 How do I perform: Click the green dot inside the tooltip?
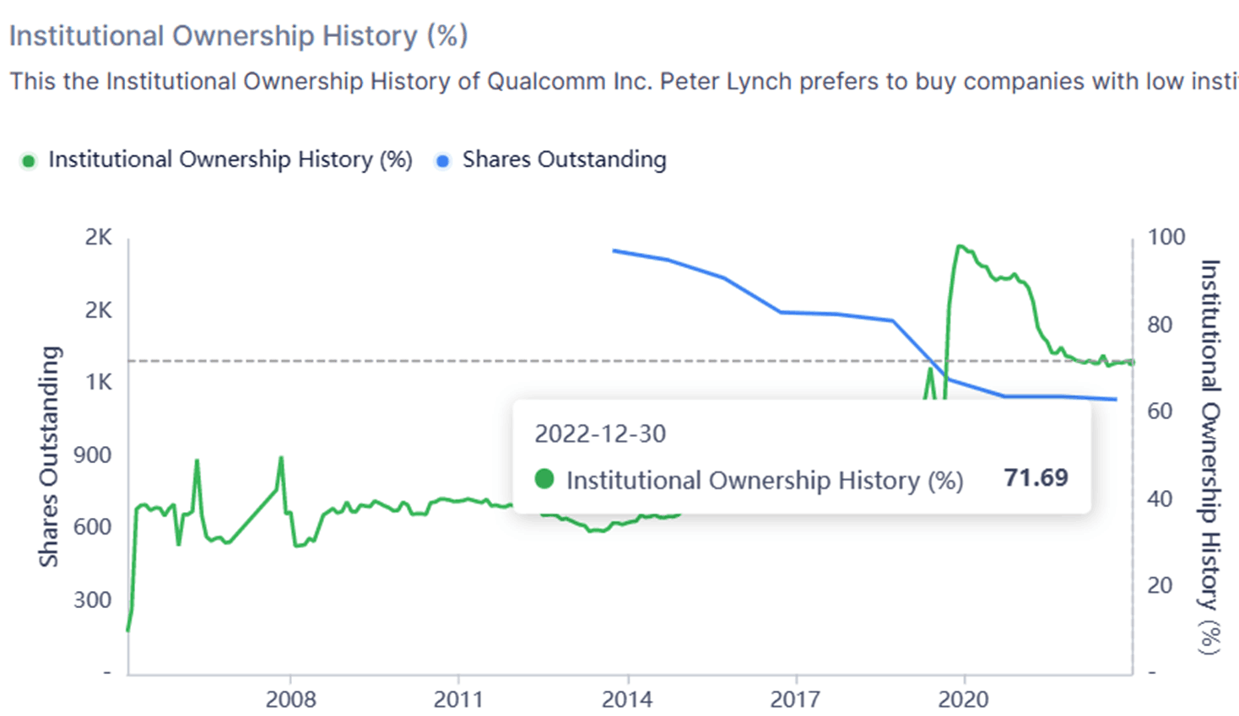(x=544, y=479)
